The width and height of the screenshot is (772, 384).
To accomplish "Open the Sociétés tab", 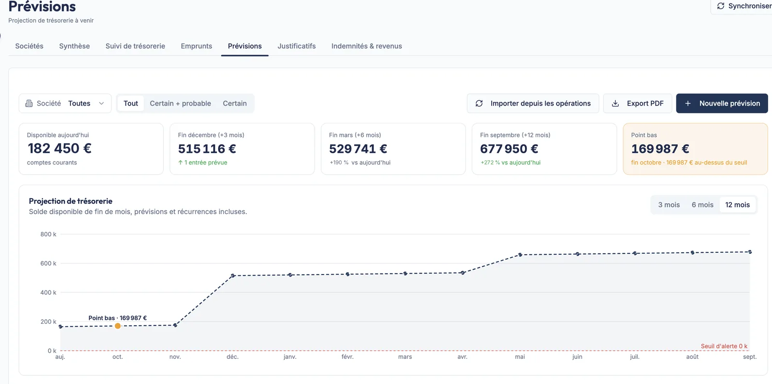I will point(29,46).
